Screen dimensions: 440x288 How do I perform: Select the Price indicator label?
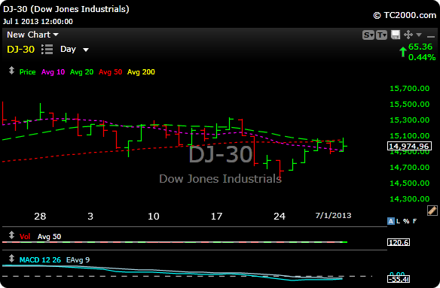pos(27,72)
